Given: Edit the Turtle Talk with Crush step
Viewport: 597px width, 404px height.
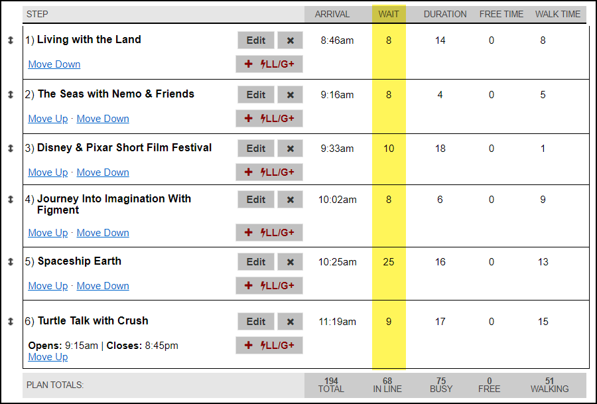Looking at the screenshot, I should click(256, 322).
